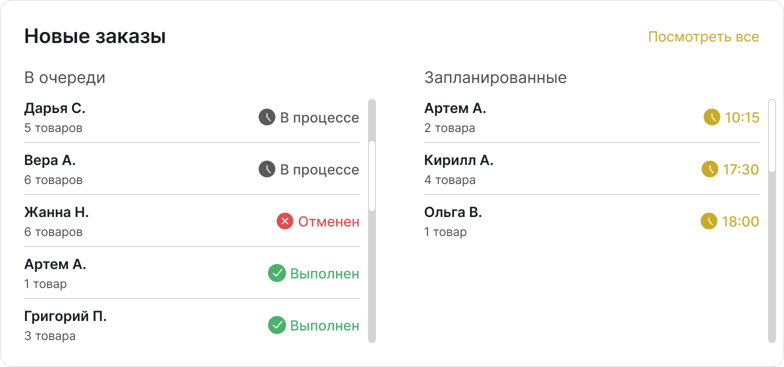Click the yellow clock icon beside 10:15
This screenshot has width=784, height=367.
pyautogui.click(x=712, y=117)
